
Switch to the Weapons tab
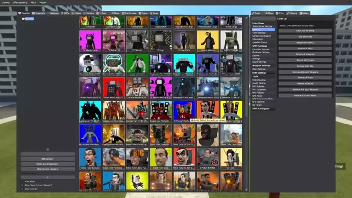click(54, 13)
